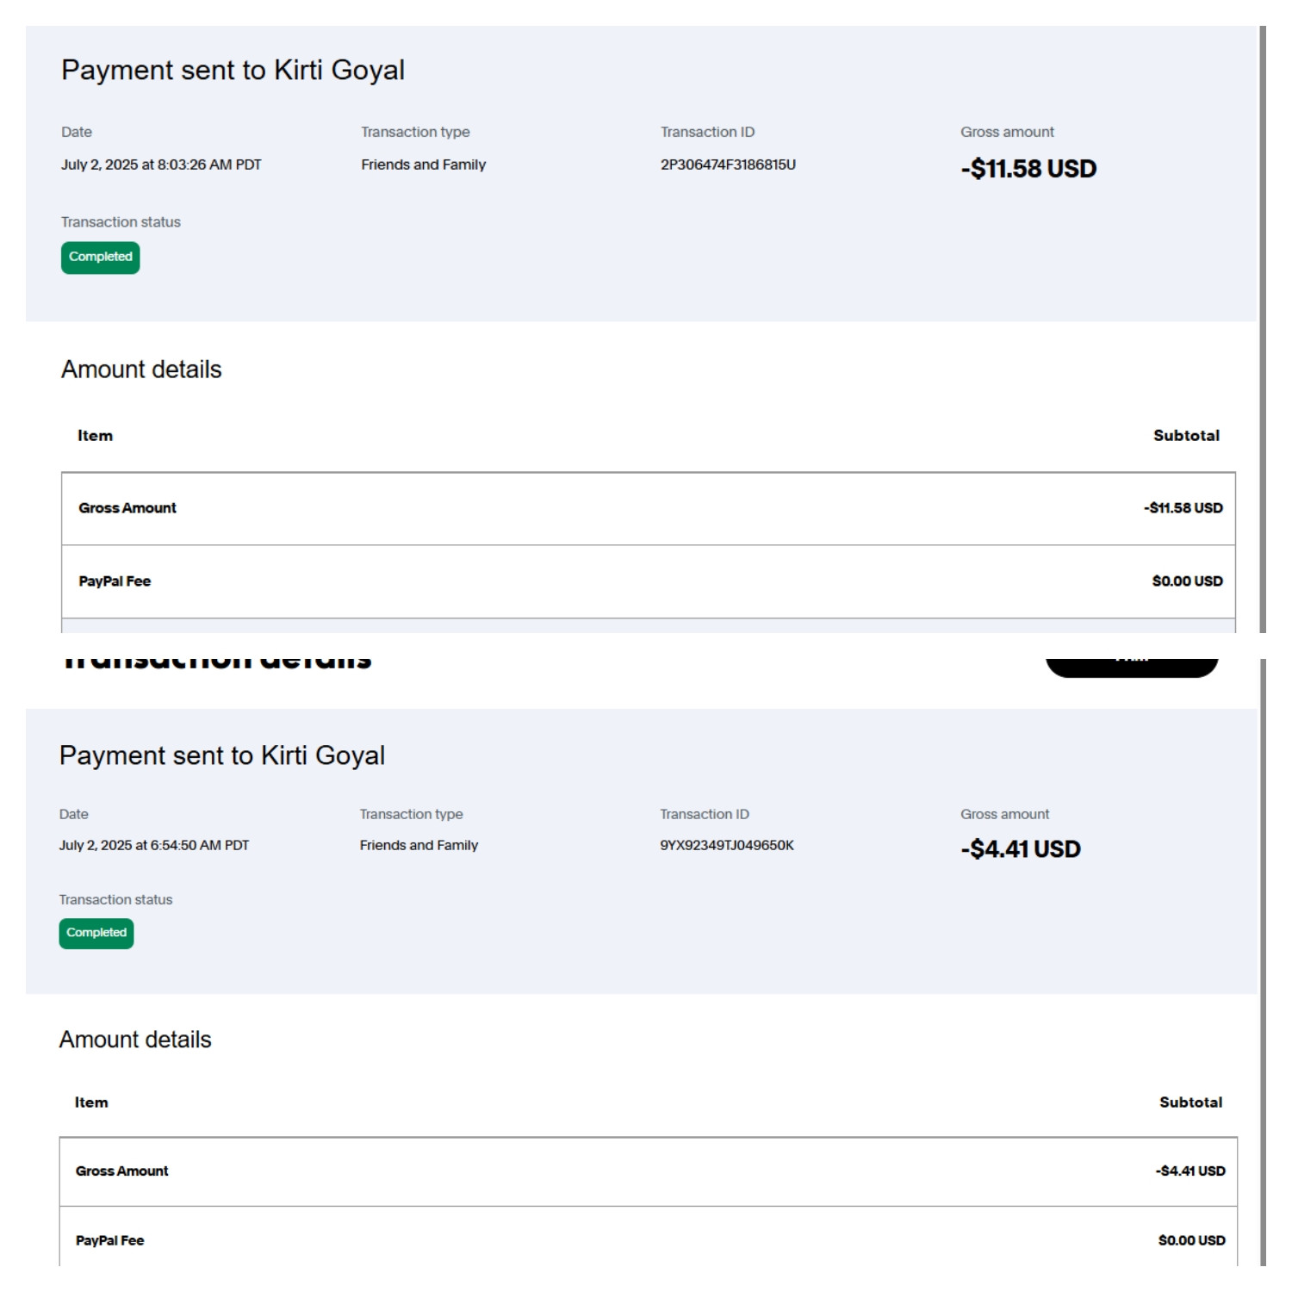Click the Friends and Family type of the $4.41 payment
The image size is (1292, 1292).
[x=419, y=845]
